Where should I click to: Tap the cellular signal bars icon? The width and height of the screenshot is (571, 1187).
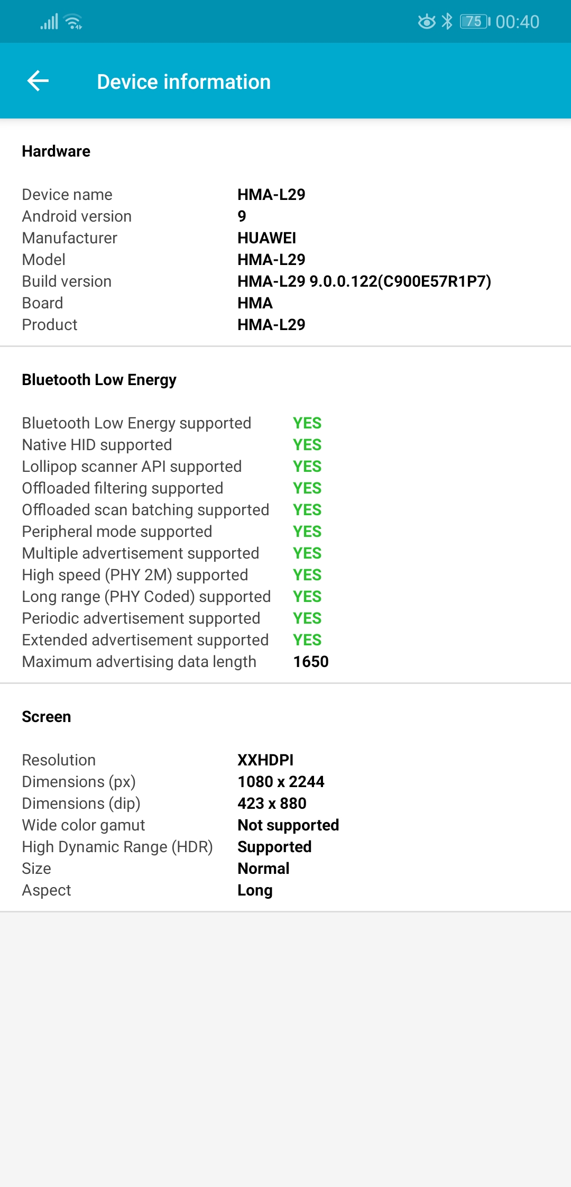(49, 22)
